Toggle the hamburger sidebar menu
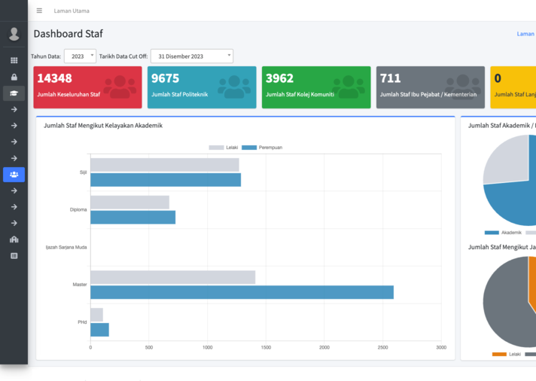 [39, 11]
